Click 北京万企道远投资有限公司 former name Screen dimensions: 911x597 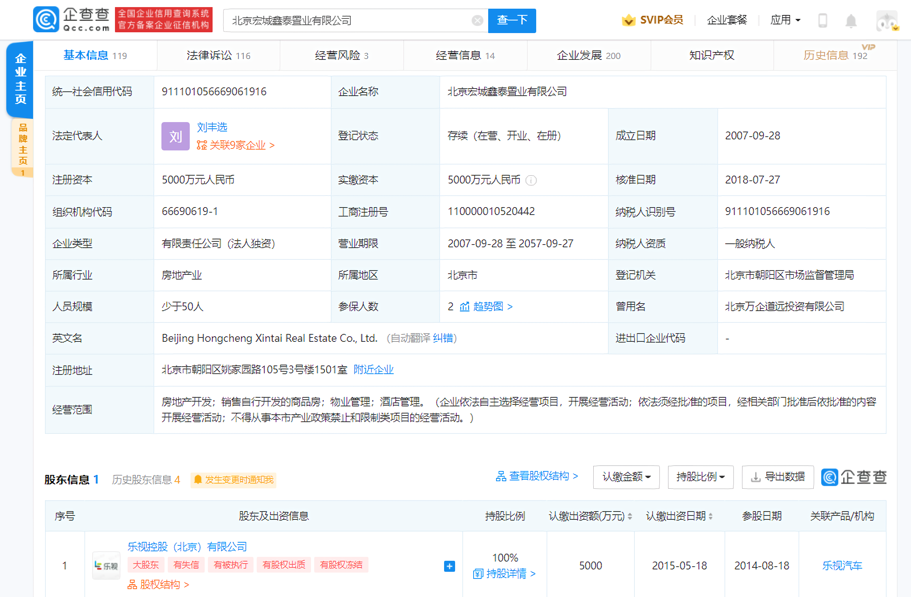click(x=785, y=306)
